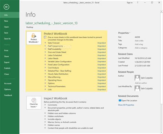Click the Open File Location link text
Screen dimensions: 163x134
[129, 100]
